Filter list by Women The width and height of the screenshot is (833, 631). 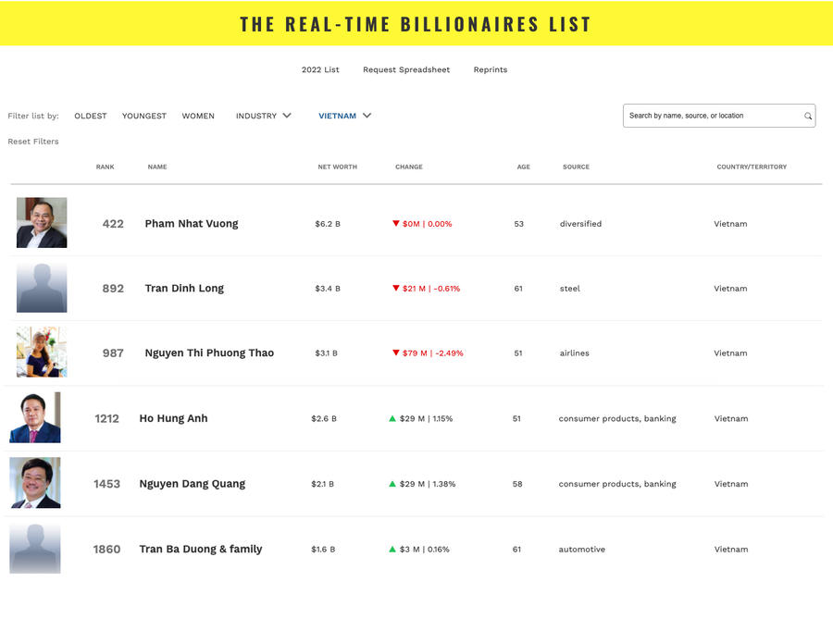point(198,116)
